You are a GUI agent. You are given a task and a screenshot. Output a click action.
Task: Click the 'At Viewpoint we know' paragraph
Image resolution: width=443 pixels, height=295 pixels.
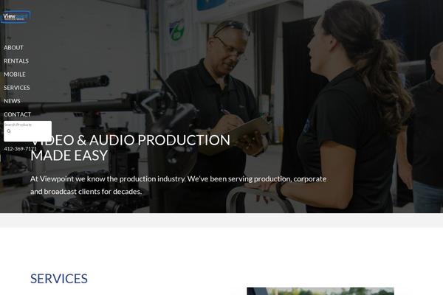coord(178,185)
